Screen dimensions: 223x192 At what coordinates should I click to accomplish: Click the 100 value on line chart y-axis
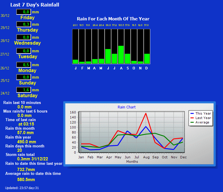[73, 127]
